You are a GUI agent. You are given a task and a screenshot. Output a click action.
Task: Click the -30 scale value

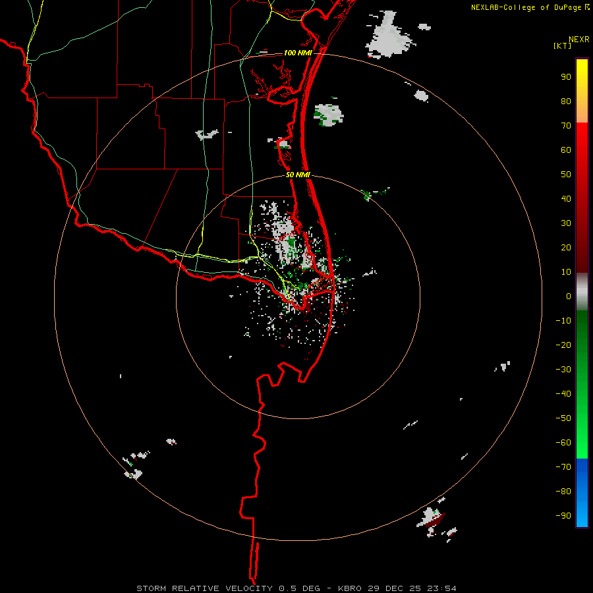(x=563, y=370)
